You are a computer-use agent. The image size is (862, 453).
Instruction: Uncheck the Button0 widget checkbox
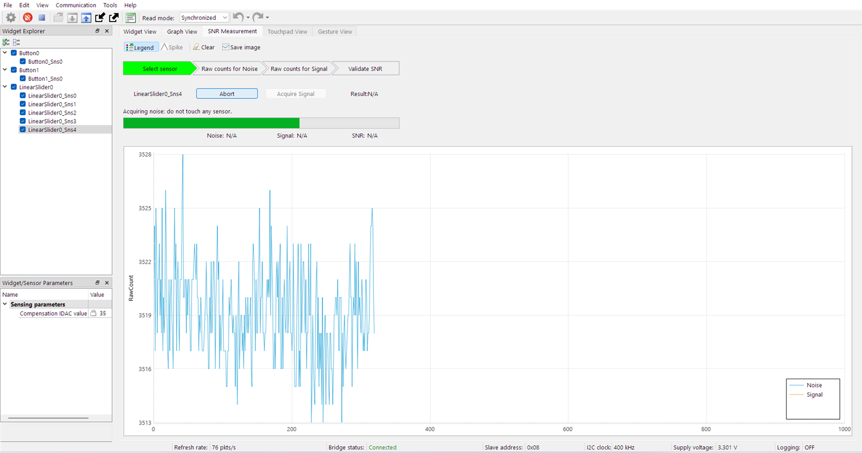pyautogui.click(x=14, y=53)
